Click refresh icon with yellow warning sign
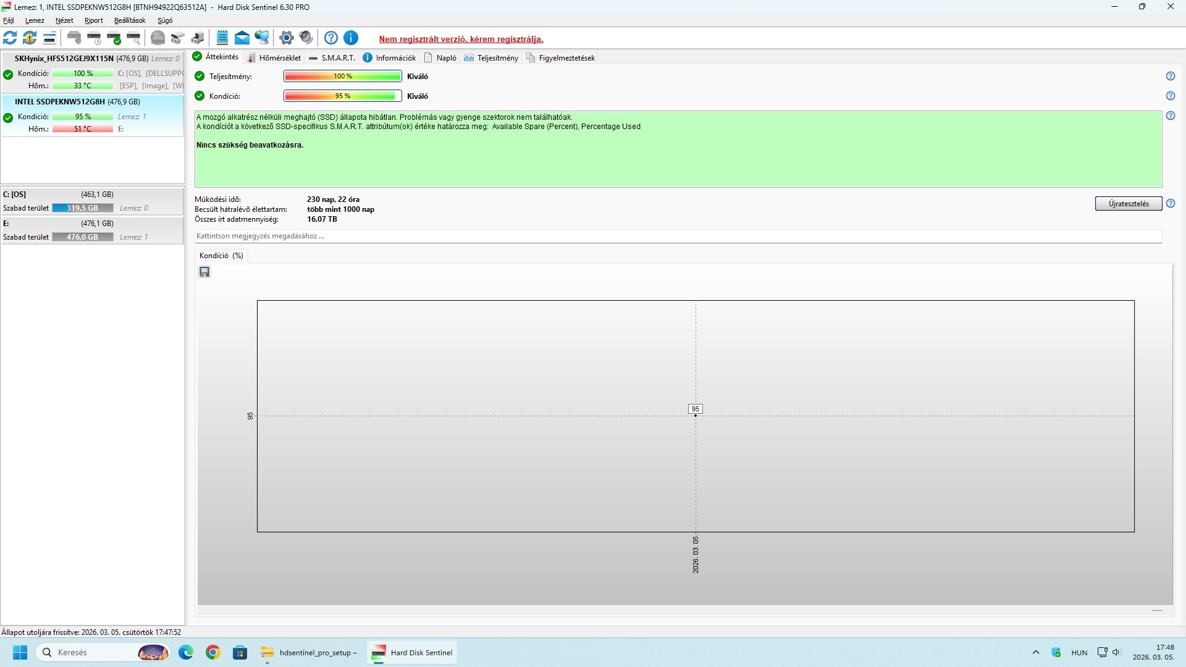Viewport: 1186px width, 667px height. click(x=30, y=38)
